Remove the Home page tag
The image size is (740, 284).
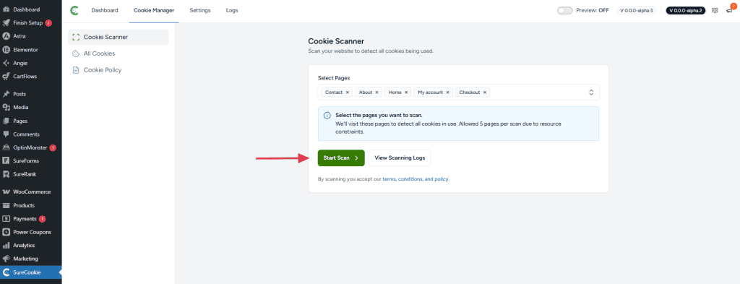point(406,92)
